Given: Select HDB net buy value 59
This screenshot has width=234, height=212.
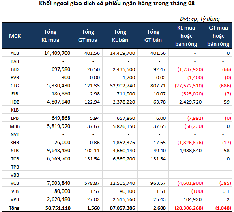Looking at the screenshot, I should point(227,102).
